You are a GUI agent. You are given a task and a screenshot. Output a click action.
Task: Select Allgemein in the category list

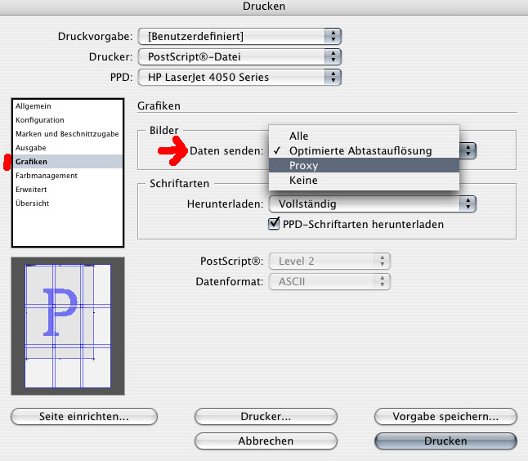[x=68, y=106]
